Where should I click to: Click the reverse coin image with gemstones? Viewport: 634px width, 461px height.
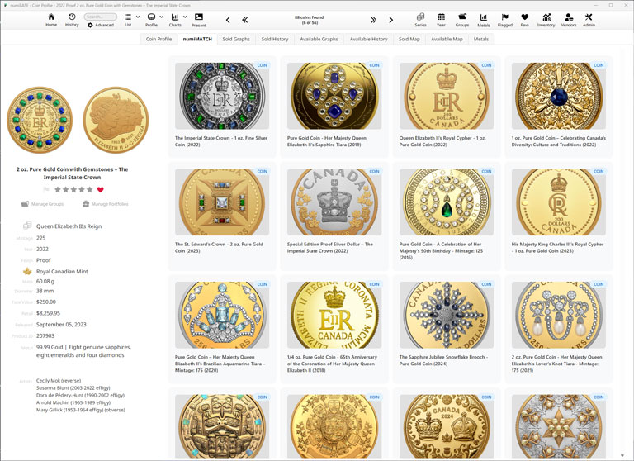[x=40, y=120]
